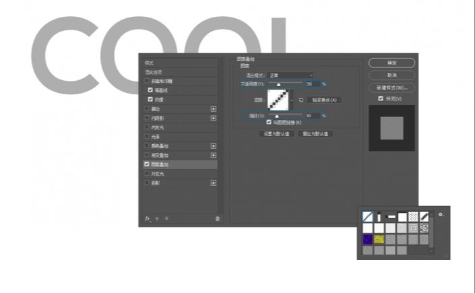The width and height of the screenshot is (475, 293).
Task: Open pattern picker arrow beside pattern thumbnail
Action: pyautogui.click(x=292, y=100)
